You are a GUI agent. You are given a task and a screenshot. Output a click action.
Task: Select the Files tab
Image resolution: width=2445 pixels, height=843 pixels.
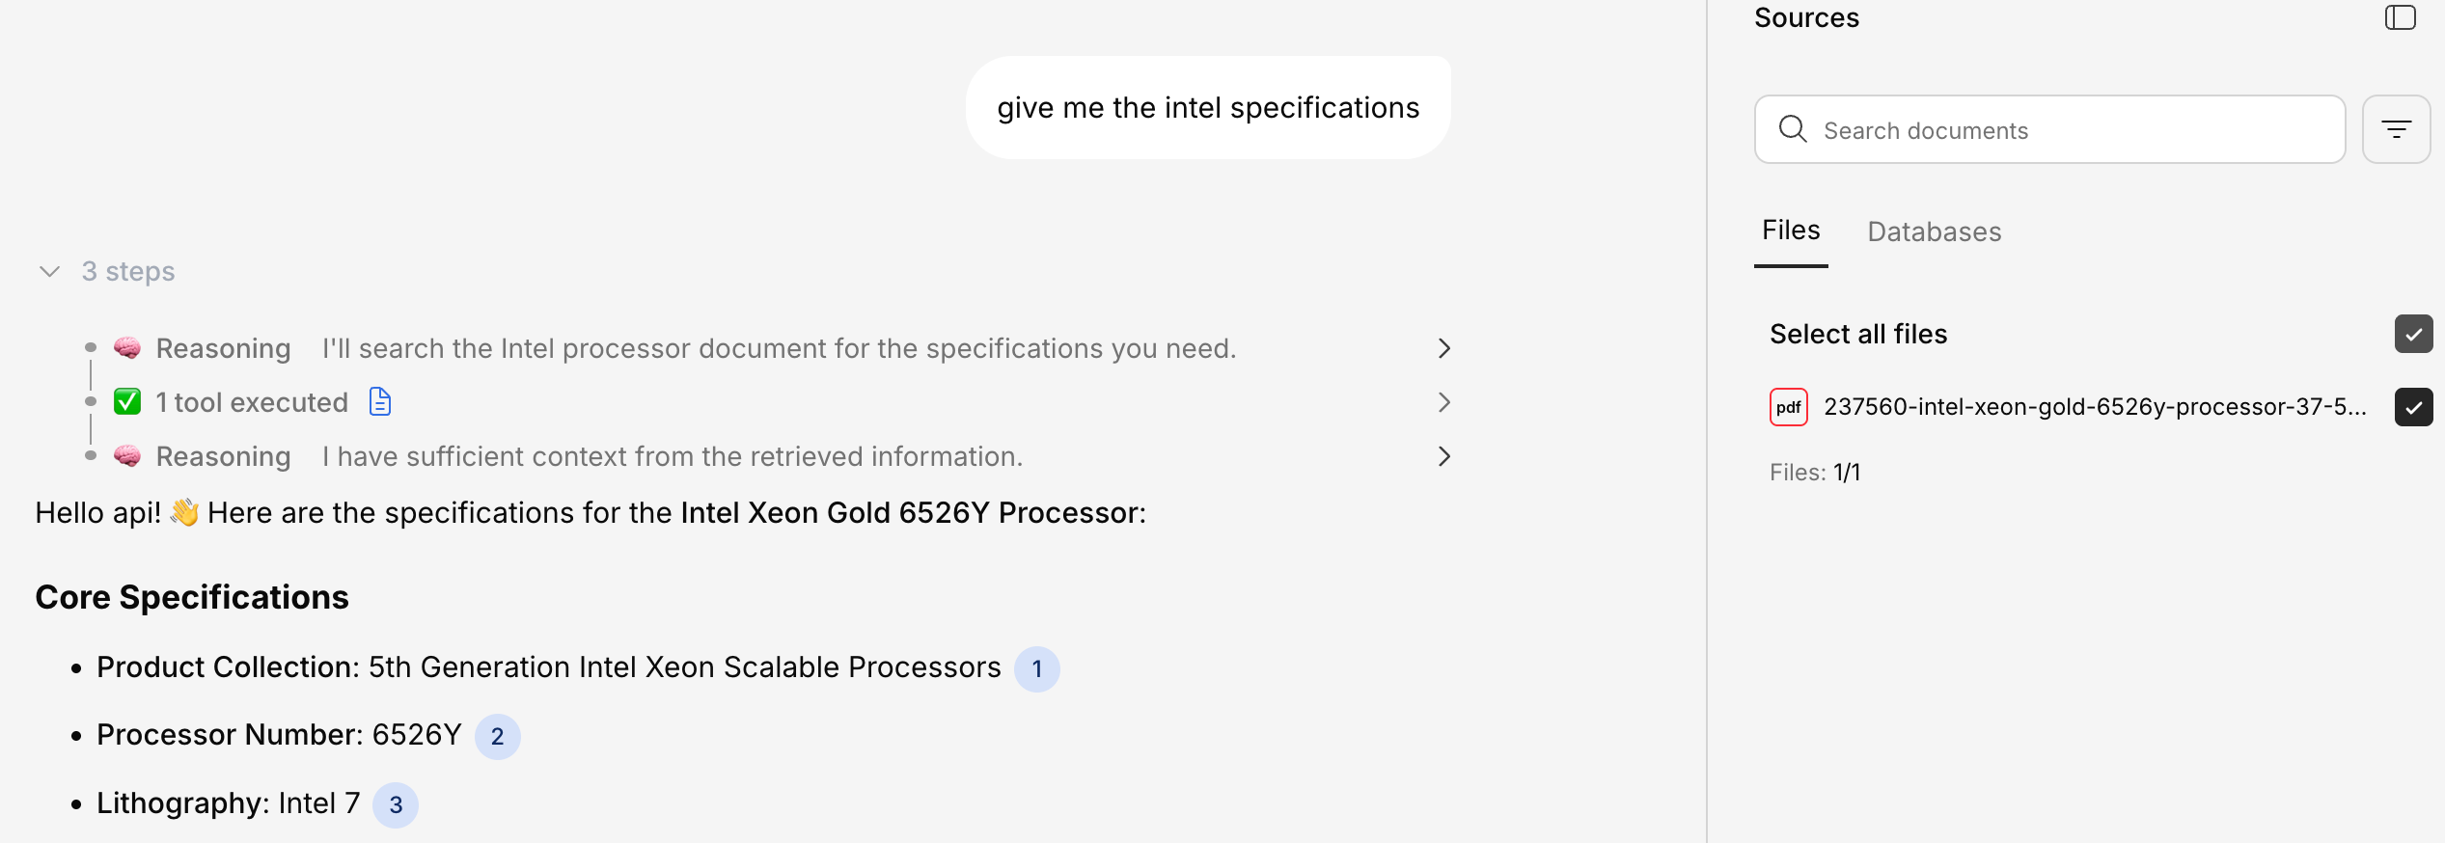[x=1791, y=231]
